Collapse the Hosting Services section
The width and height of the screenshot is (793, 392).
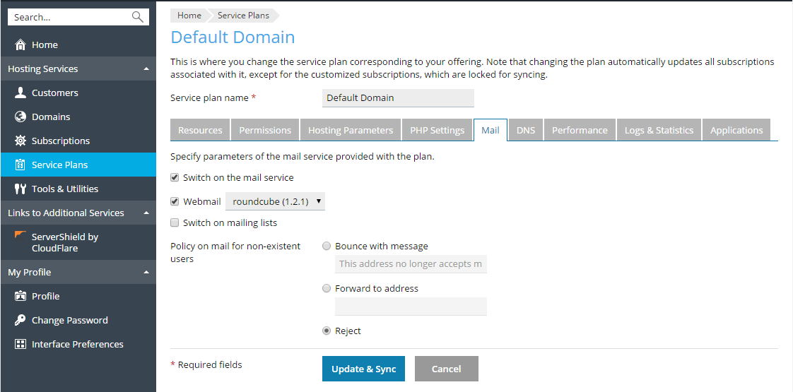point(146,69)
